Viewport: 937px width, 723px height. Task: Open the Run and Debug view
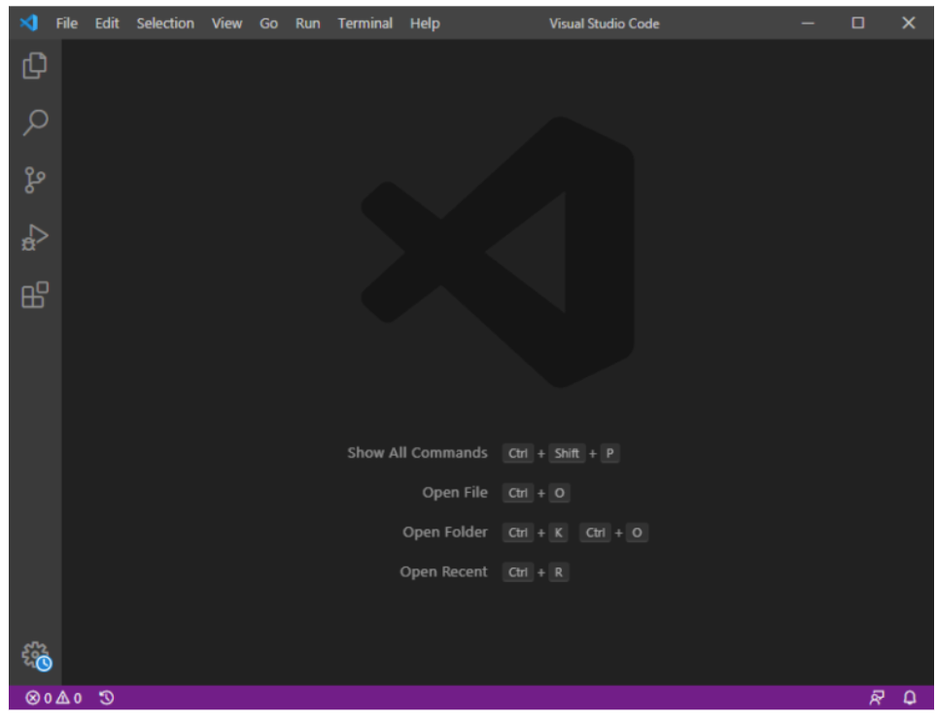tap(35, 237)
